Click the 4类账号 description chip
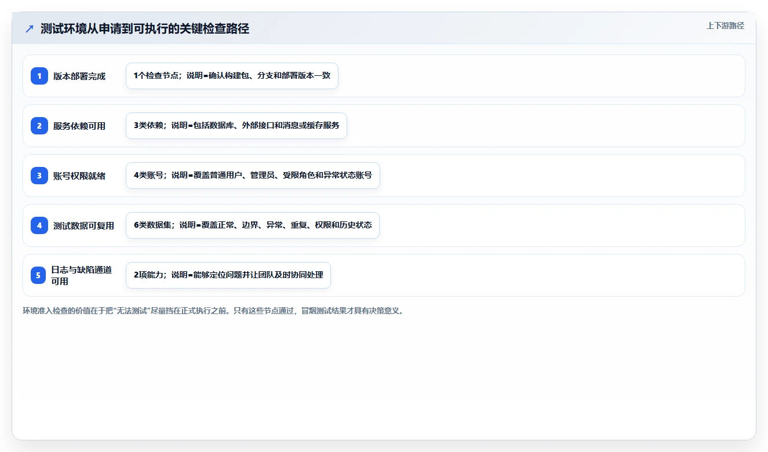Image resolution: width=768 pixels, height=452 pixels. [253, 176]
